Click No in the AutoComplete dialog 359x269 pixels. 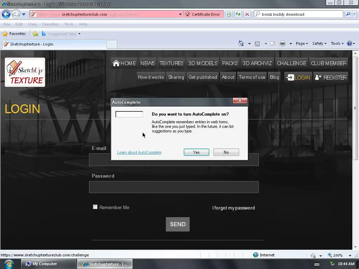tap(226, 152)
